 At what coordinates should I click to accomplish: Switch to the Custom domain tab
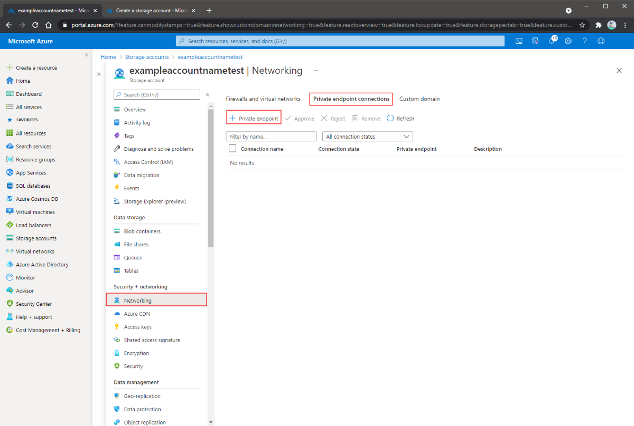[x=419, y=99]
